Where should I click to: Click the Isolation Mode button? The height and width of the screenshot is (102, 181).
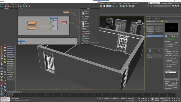point(11,73)
